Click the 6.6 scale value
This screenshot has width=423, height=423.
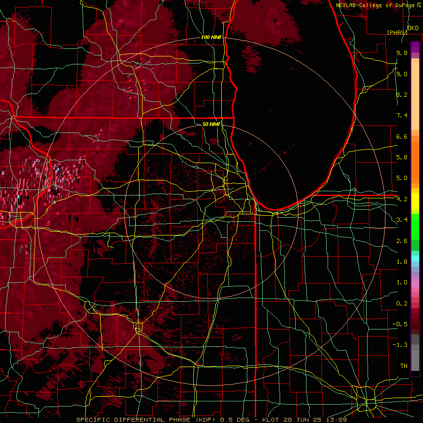click(x=402, y=136)
